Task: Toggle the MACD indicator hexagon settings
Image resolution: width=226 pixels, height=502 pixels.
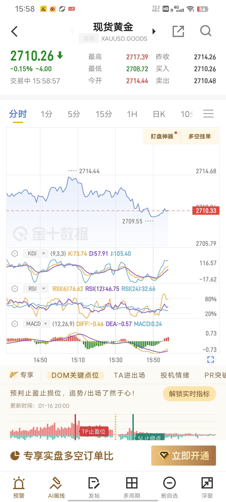Action: (x=15, y=324)
